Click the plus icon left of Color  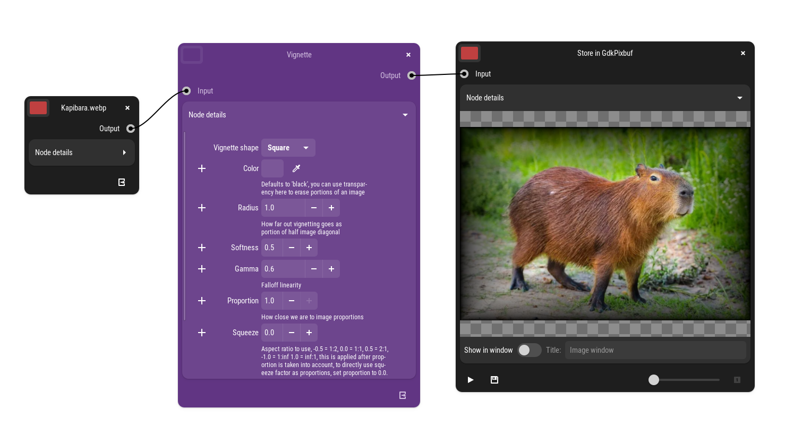pyautogui.click(x=202, y=168)
